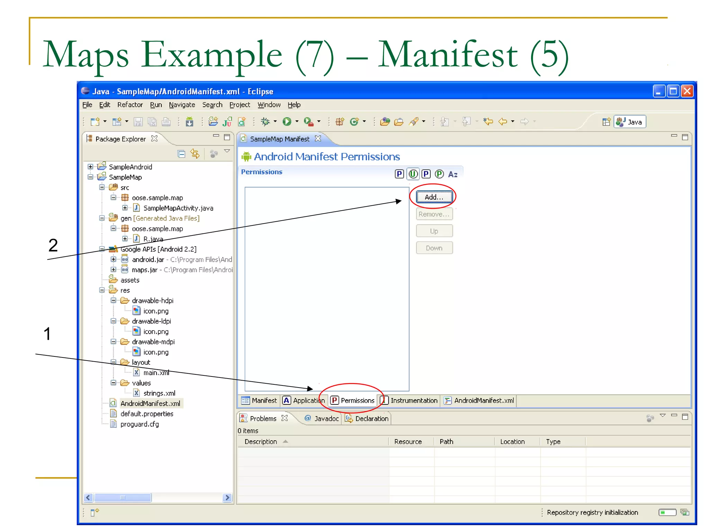Viewport: 709px width, 531px height.
Task: Sort Problems by Description column header
Action: coord(313,441)
